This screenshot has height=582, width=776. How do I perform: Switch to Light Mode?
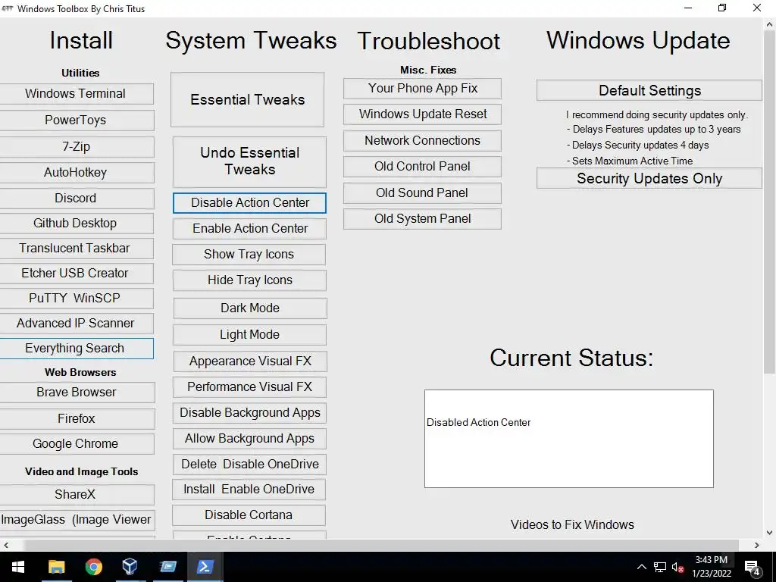point(249,335)
